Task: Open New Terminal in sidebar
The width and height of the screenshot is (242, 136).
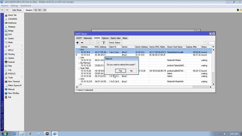Action: 14,82
